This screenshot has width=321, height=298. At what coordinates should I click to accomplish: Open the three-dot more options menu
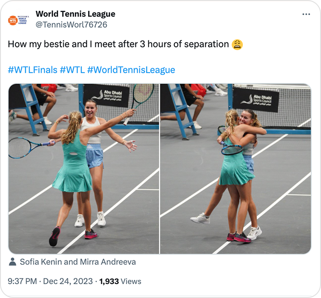[x=306, y=14]
